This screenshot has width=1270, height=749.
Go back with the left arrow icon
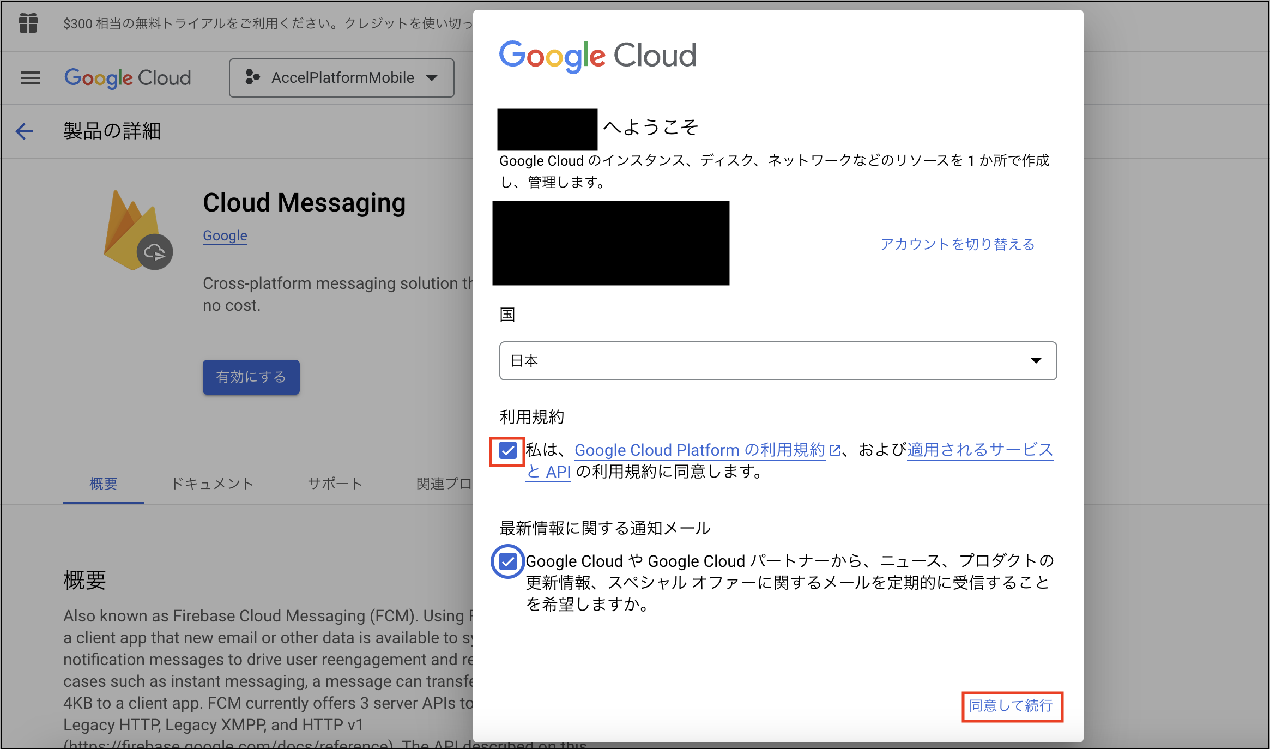point(24,131)
